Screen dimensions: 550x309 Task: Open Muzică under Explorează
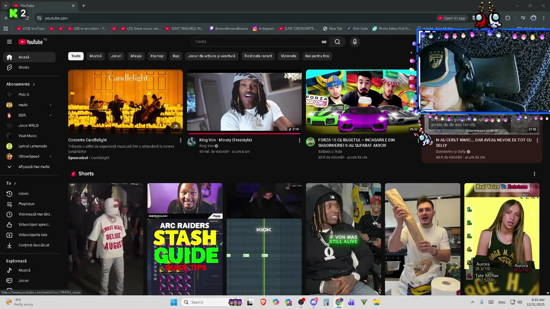click(x=30, y=270)
